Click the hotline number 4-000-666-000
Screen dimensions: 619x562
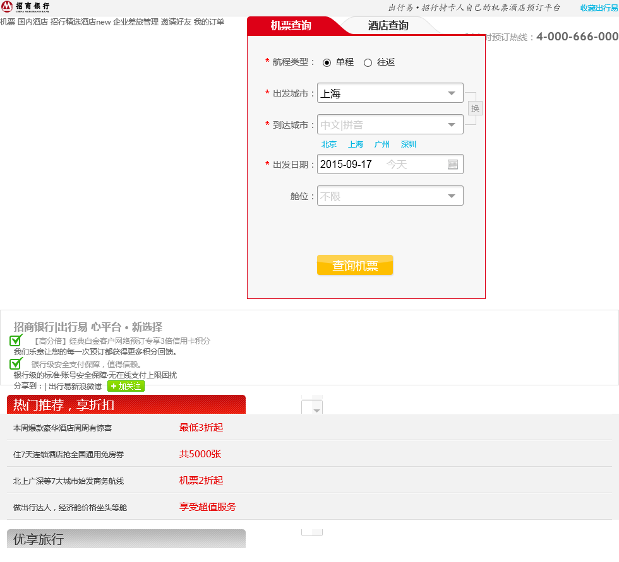pyautogui.click(x=577, y=37)
